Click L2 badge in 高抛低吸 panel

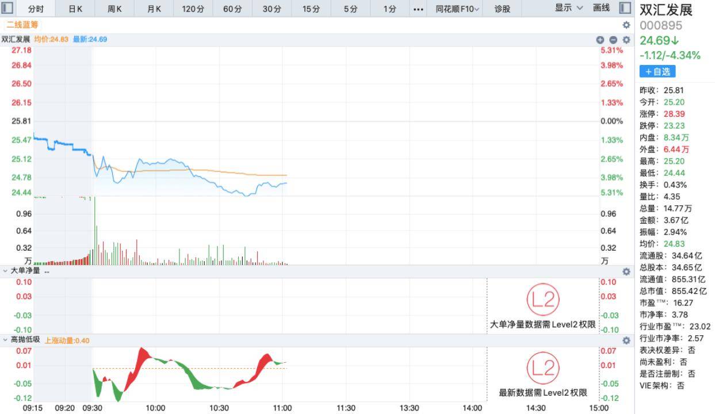click(543, 368)
